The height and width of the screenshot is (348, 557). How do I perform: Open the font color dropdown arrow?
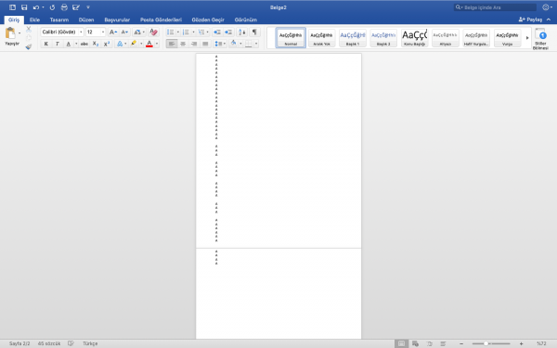tap(157, 44)
